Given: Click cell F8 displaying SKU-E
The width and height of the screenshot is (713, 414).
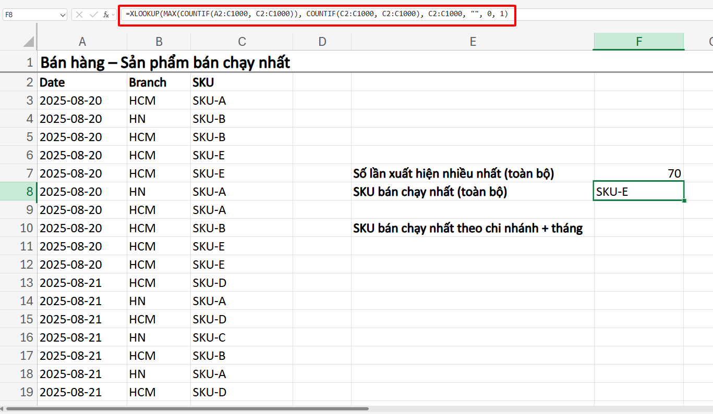Looking at the screenshot, I should [638, 191].
